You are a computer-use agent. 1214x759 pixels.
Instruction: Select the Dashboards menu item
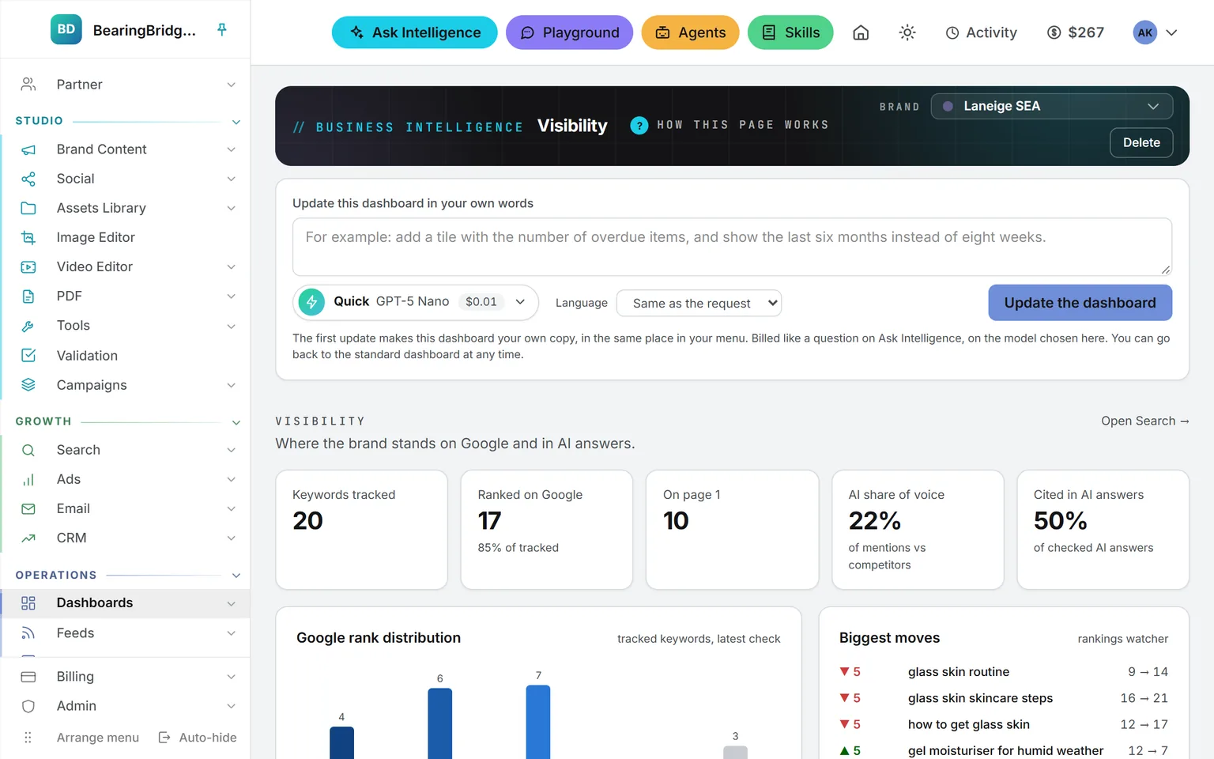pos(126,603)
